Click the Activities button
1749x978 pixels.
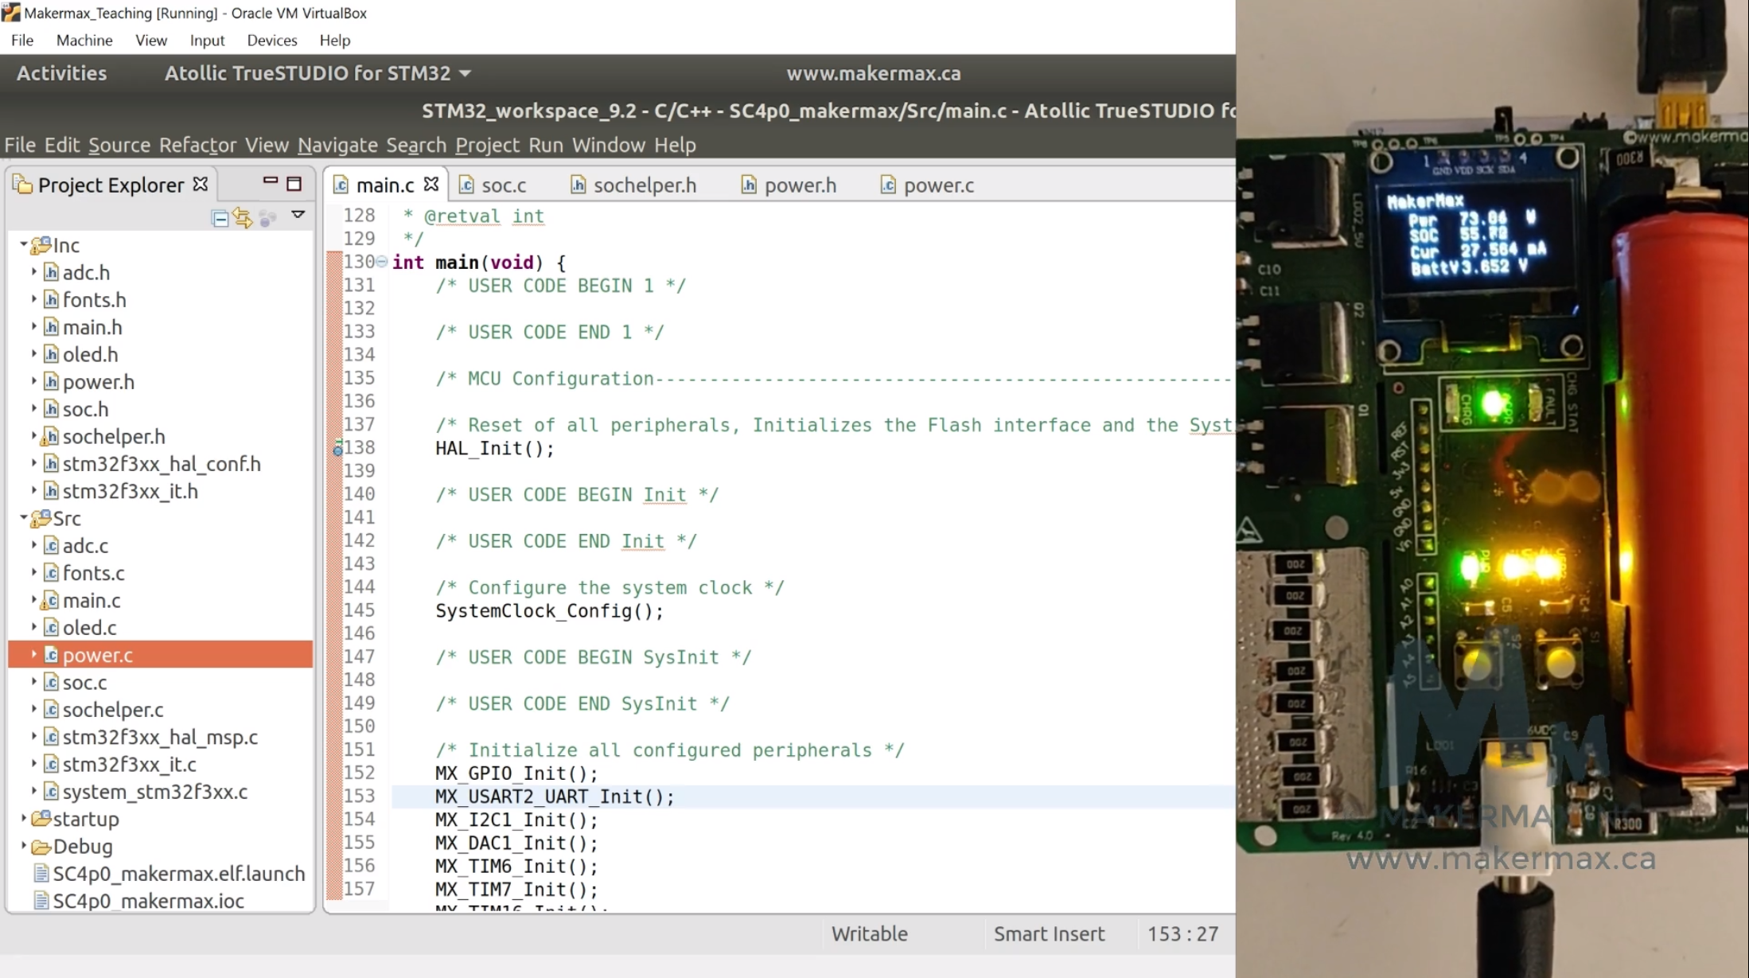(62, 73)
